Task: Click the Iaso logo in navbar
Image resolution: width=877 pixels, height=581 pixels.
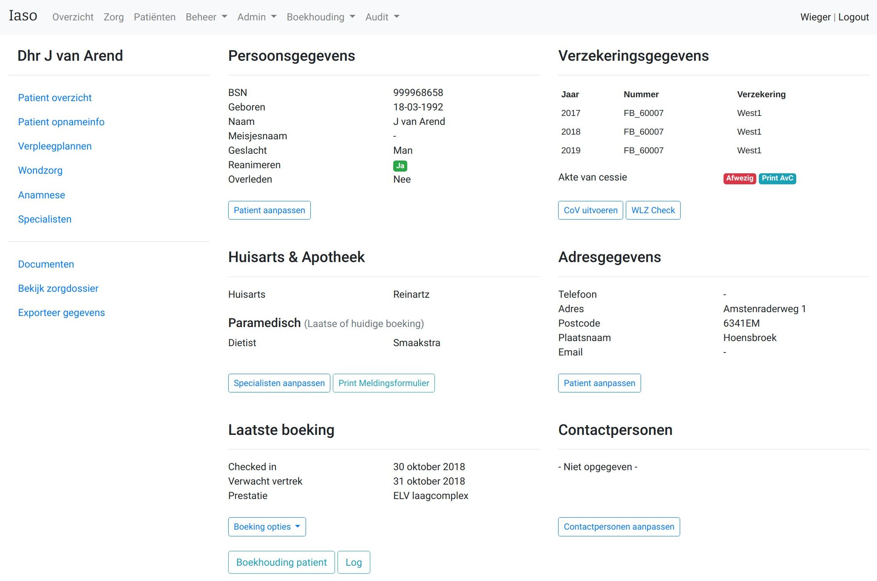Action: [x=23, y=16]
